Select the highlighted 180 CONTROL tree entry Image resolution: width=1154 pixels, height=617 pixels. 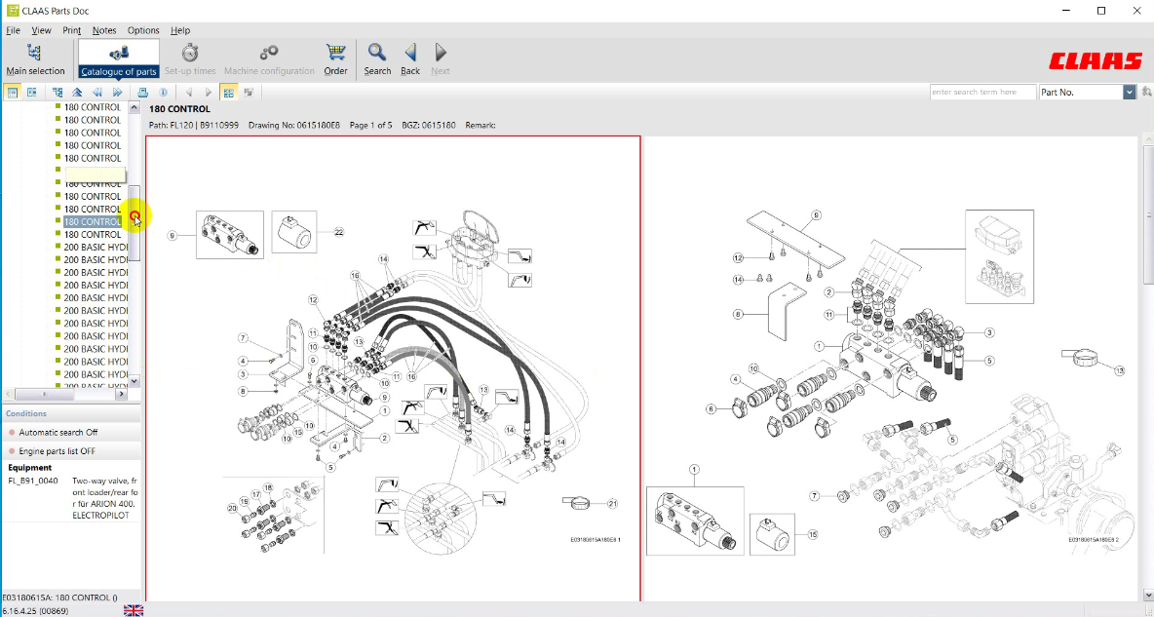click(92, 221)
